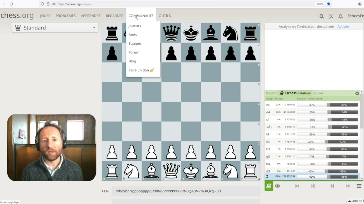Select the white rook on h1
The height and width of the screenshot is (204, 364).
[250, 171]
